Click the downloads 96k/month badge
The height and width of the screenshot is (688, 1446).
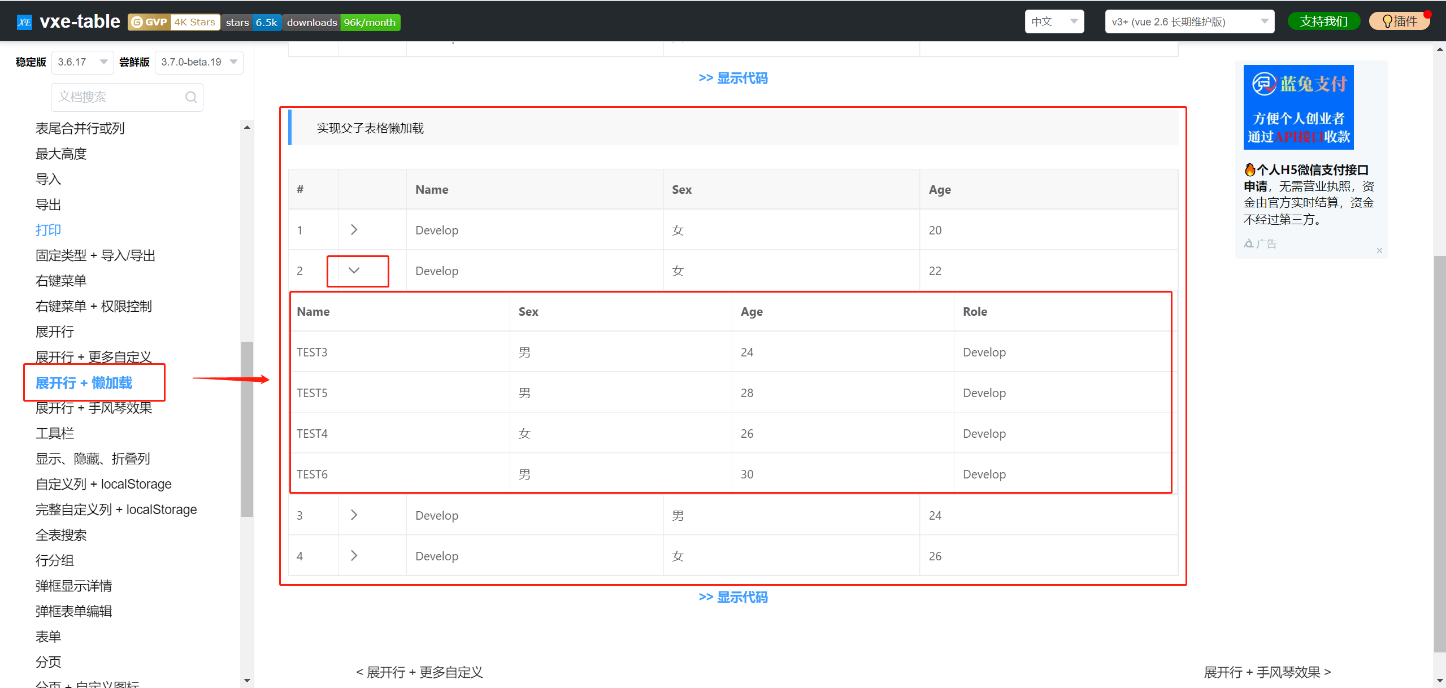pos(341,22)
